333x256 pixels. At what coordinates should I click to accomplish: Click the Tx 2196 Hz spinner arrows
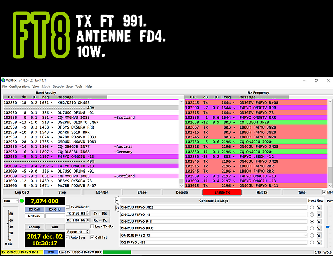point(88,213)
